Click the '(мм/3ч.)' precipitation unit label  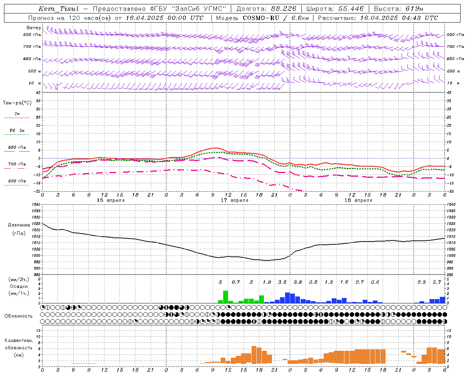coord(19,279)
